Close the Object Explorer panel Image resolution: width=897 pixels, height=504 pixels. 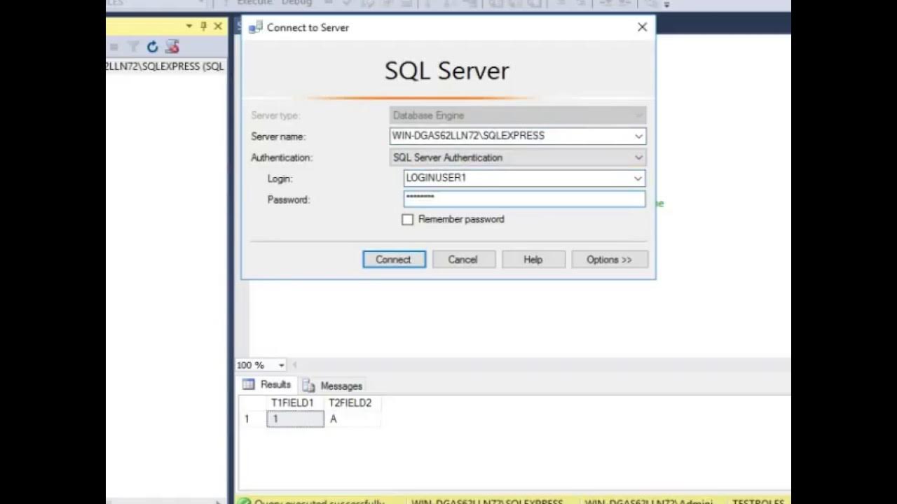pyautogui.click(x=218, y=26)
